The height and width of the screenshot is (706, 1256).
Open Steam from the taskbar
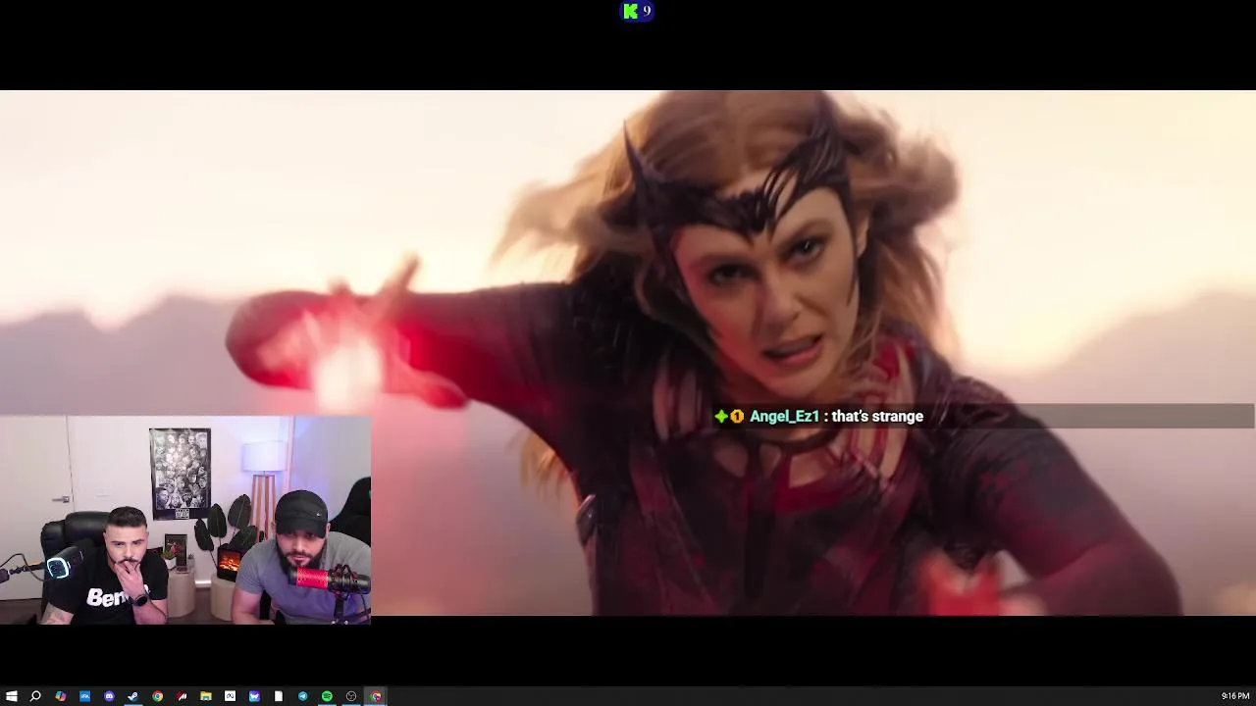click(132, 696)
